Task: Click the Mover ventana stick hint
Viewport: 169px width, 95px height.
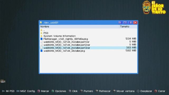Action: point(124,91)
